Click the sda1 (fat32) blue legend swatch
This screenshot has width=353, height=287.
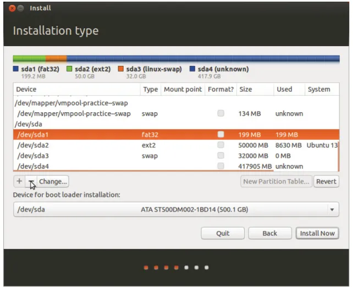coord(15,69)
